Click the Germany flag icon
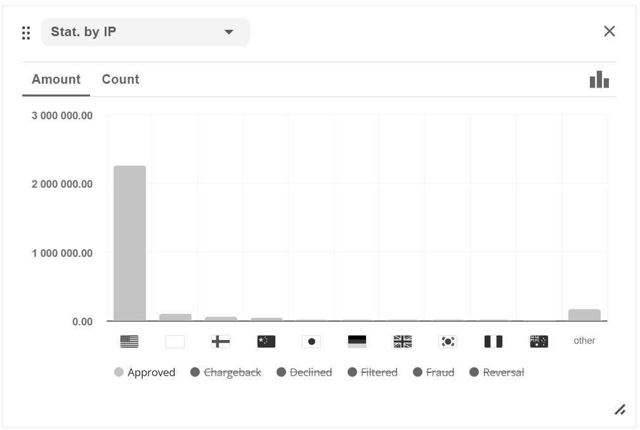 click(357, 341)
